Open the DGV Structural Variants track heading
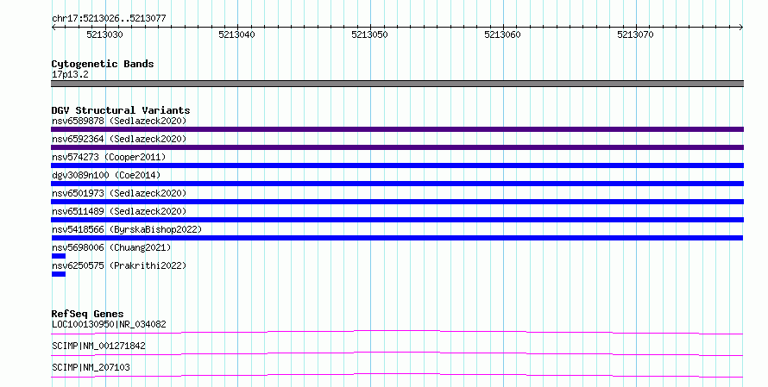Image resolution: width=768 pixels, height=387 pixels. (x=121, y=110)
